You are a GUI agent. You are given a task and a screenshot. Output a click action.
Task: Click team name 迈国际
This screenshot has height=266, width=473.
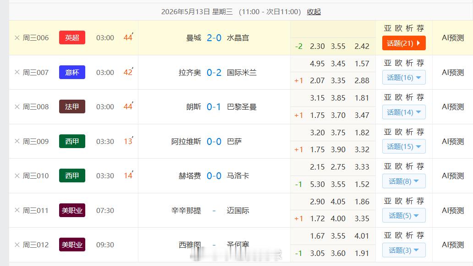click(x=238, y=210)
